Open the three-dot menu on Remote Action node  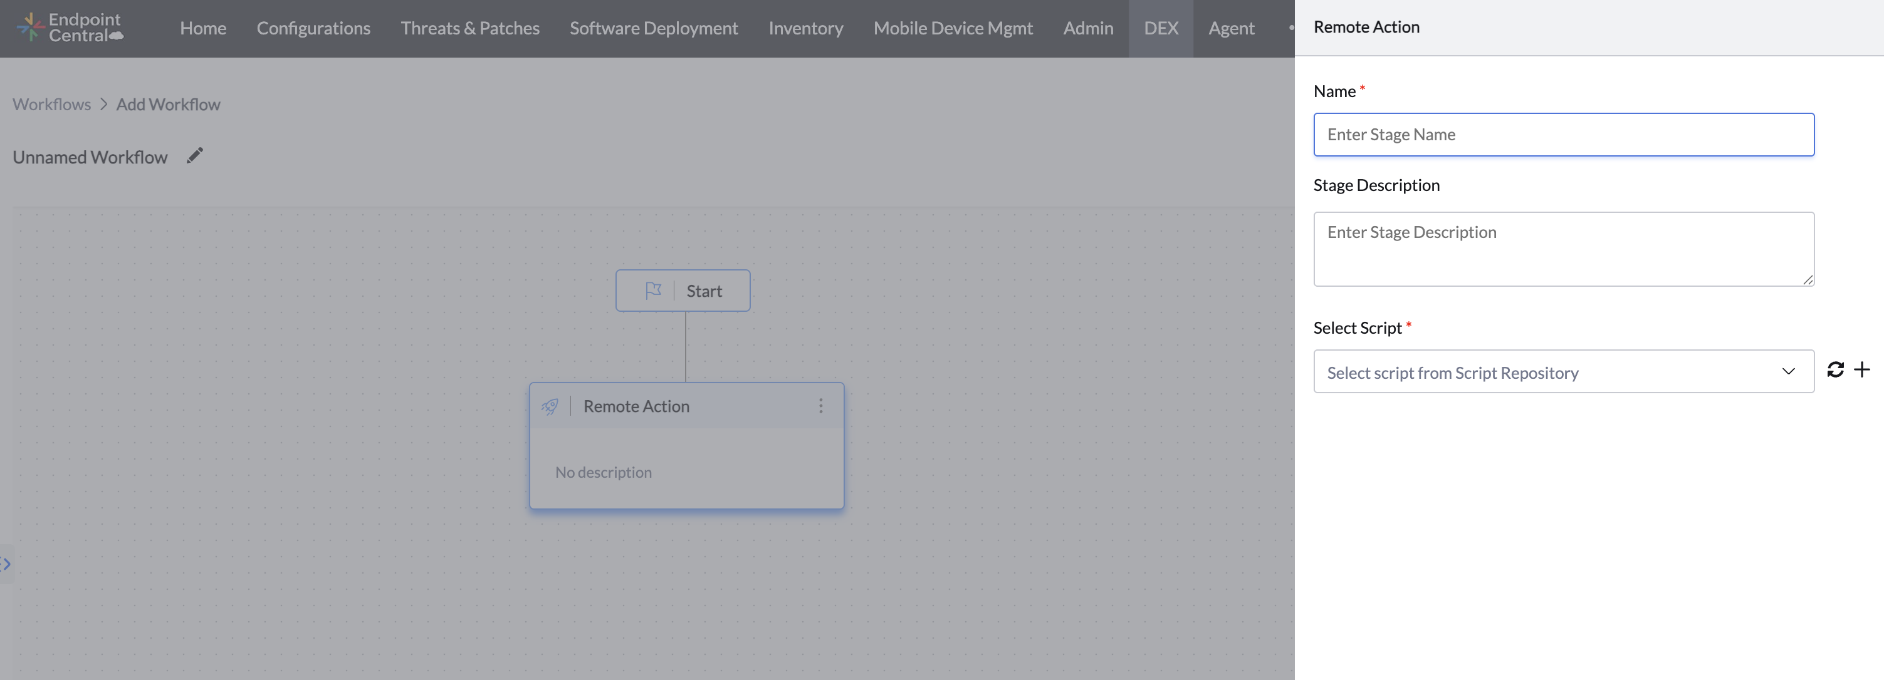point(820,406)
